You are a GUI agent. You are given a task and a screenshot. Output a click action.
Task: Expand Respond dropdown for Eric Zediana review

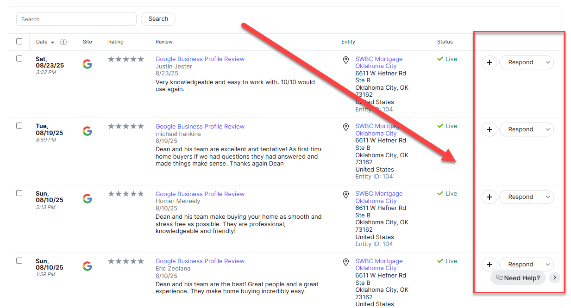(x=548, y=265)
